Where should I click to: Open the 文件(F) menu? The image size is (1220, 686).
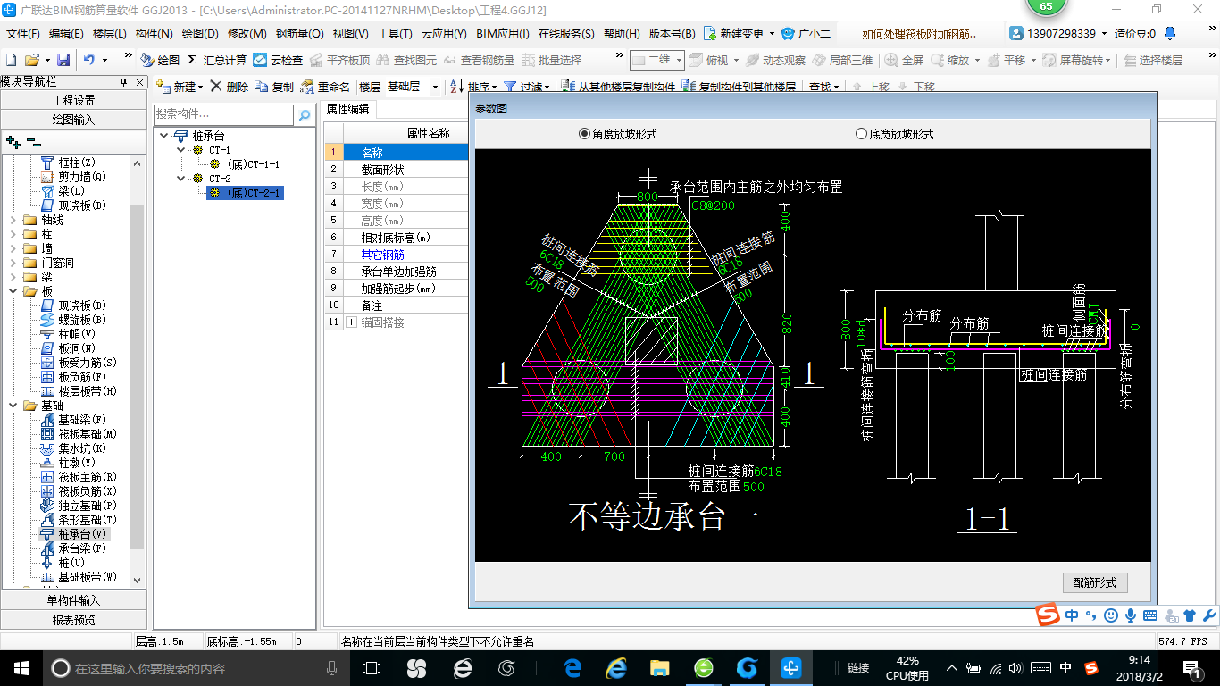23,34
